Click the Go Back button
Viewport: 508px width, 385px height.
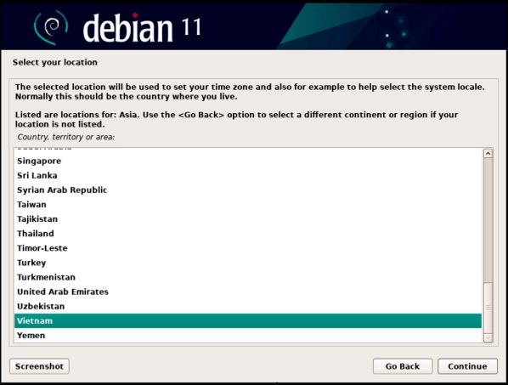[403, 366]
